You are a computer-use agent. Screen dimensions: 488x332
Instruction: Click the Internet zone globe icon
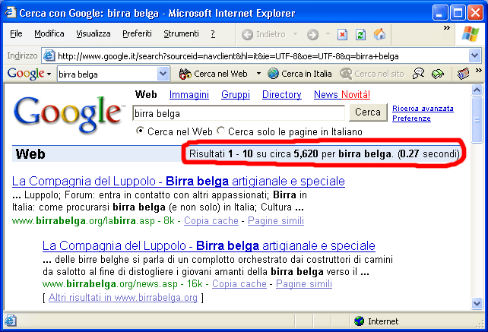(x=360, y=321)
